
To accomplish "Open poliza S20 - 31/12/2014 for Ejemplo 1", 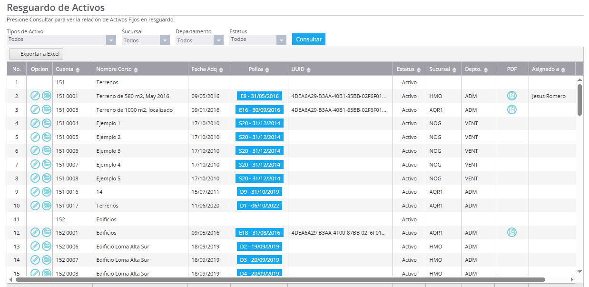I will [259, 123].
